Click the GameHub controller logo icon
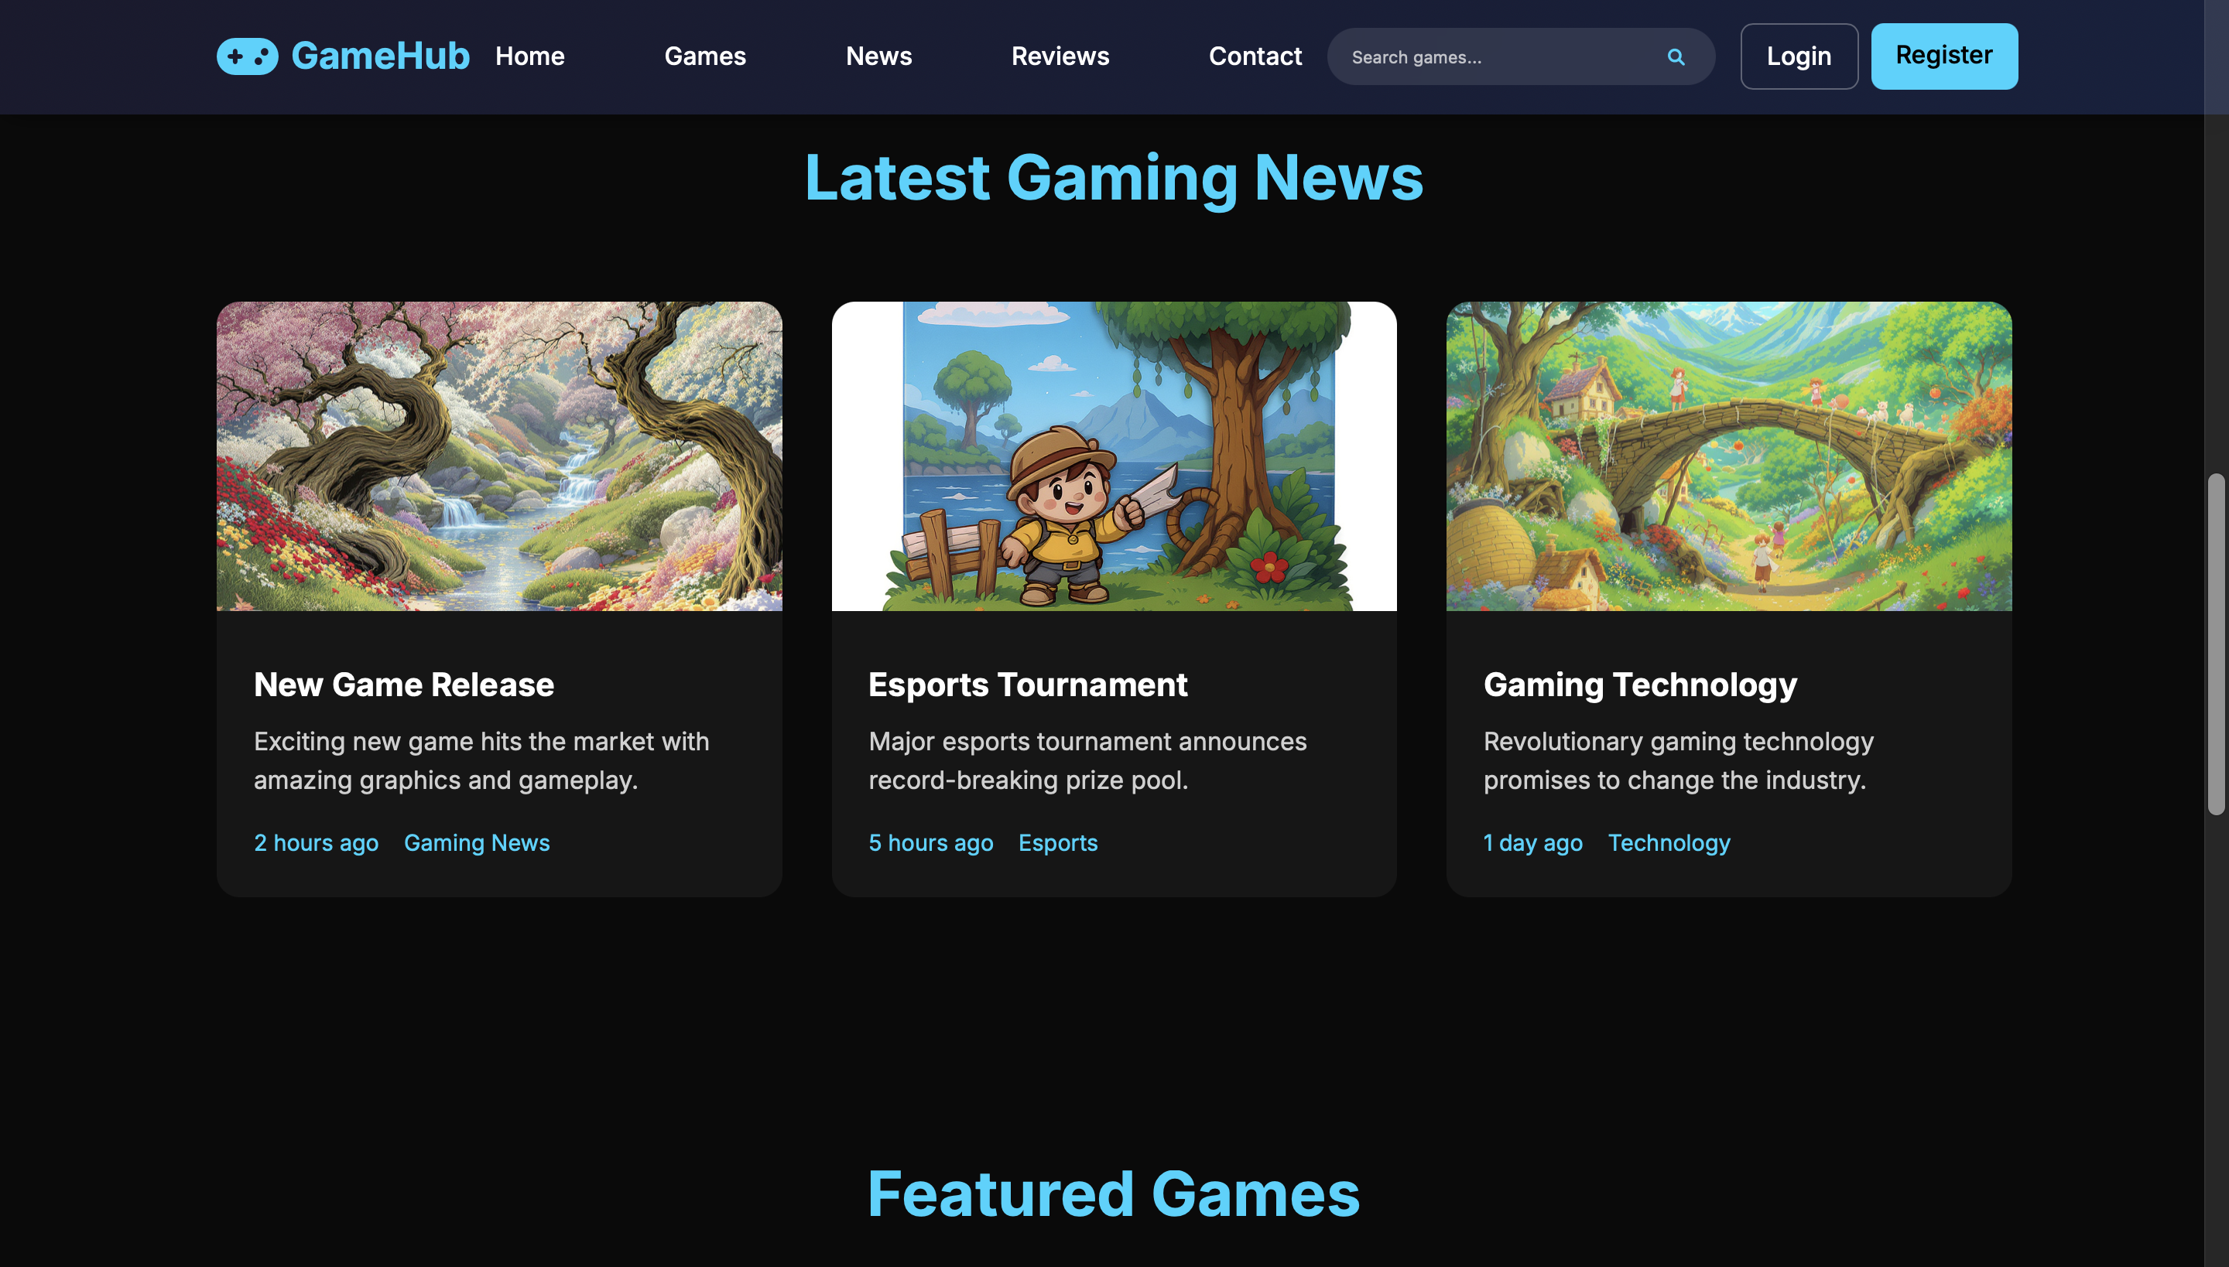Image resolution: width=2229 pixels, height=1267 pixels. (x=248, y=56)
